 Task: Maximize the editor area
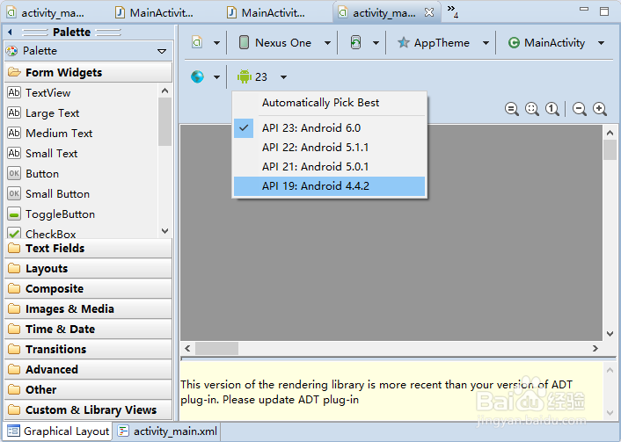pos(604,11)
